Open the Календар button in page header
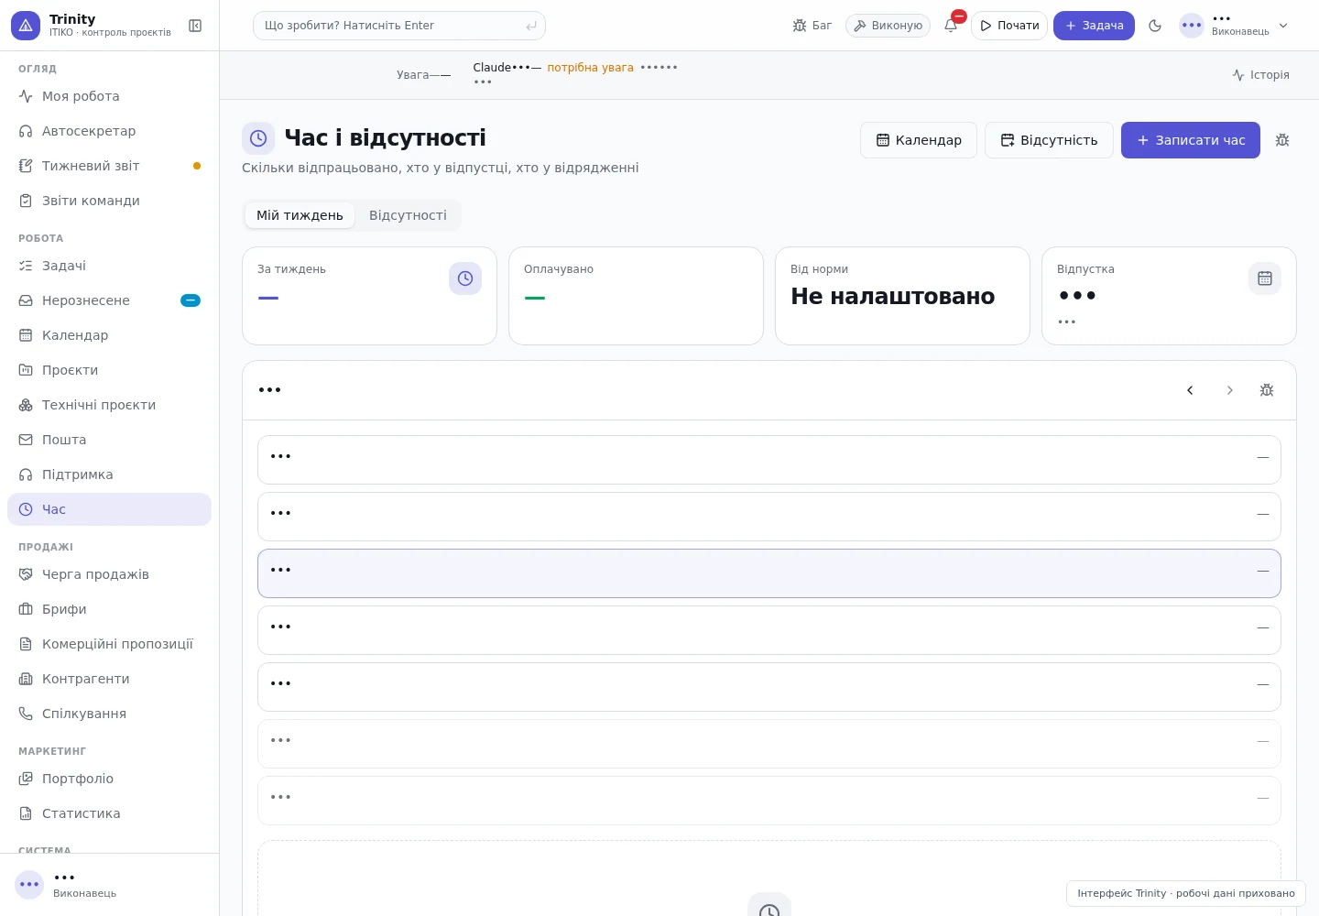This screenshot has height=916, width=1319. (x=919, y=140)
